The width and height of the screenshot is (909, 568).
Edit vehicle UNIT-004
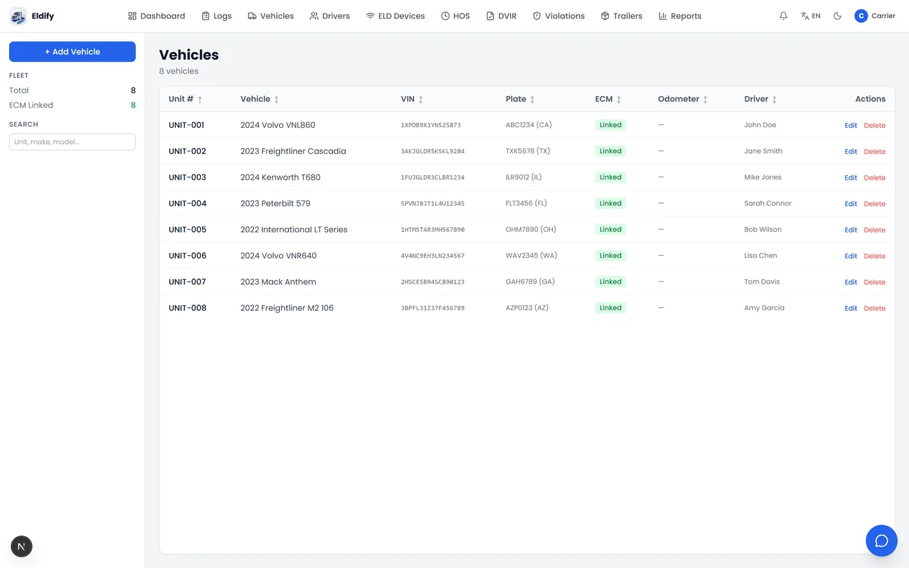pos(851,204)
